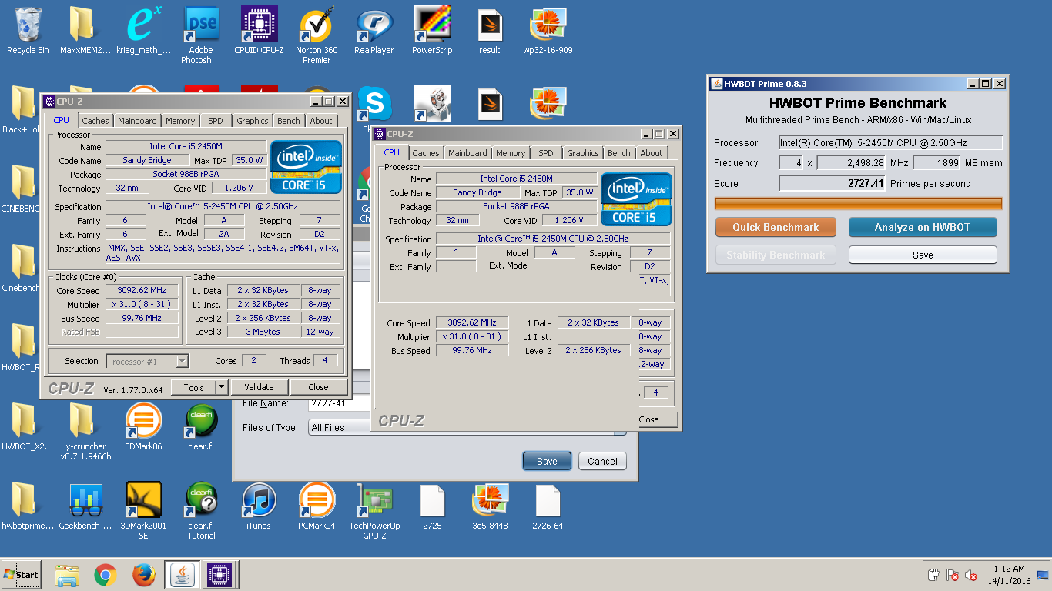Open PowerStrip desktop shortcut
The image size is (1052, 591).
pos(432,31)
